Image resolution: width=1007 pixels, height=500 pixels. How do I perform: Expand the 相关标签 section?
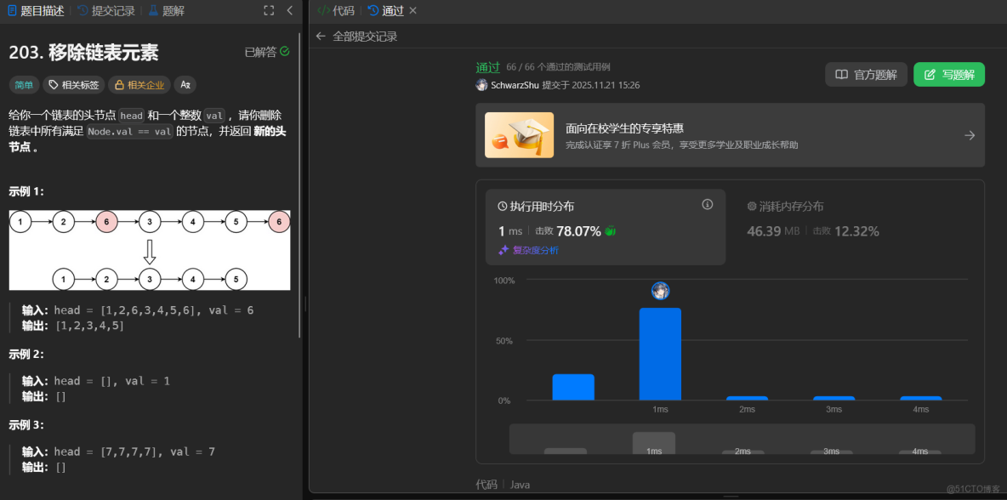pyautogui.click(x=74, y=84)
